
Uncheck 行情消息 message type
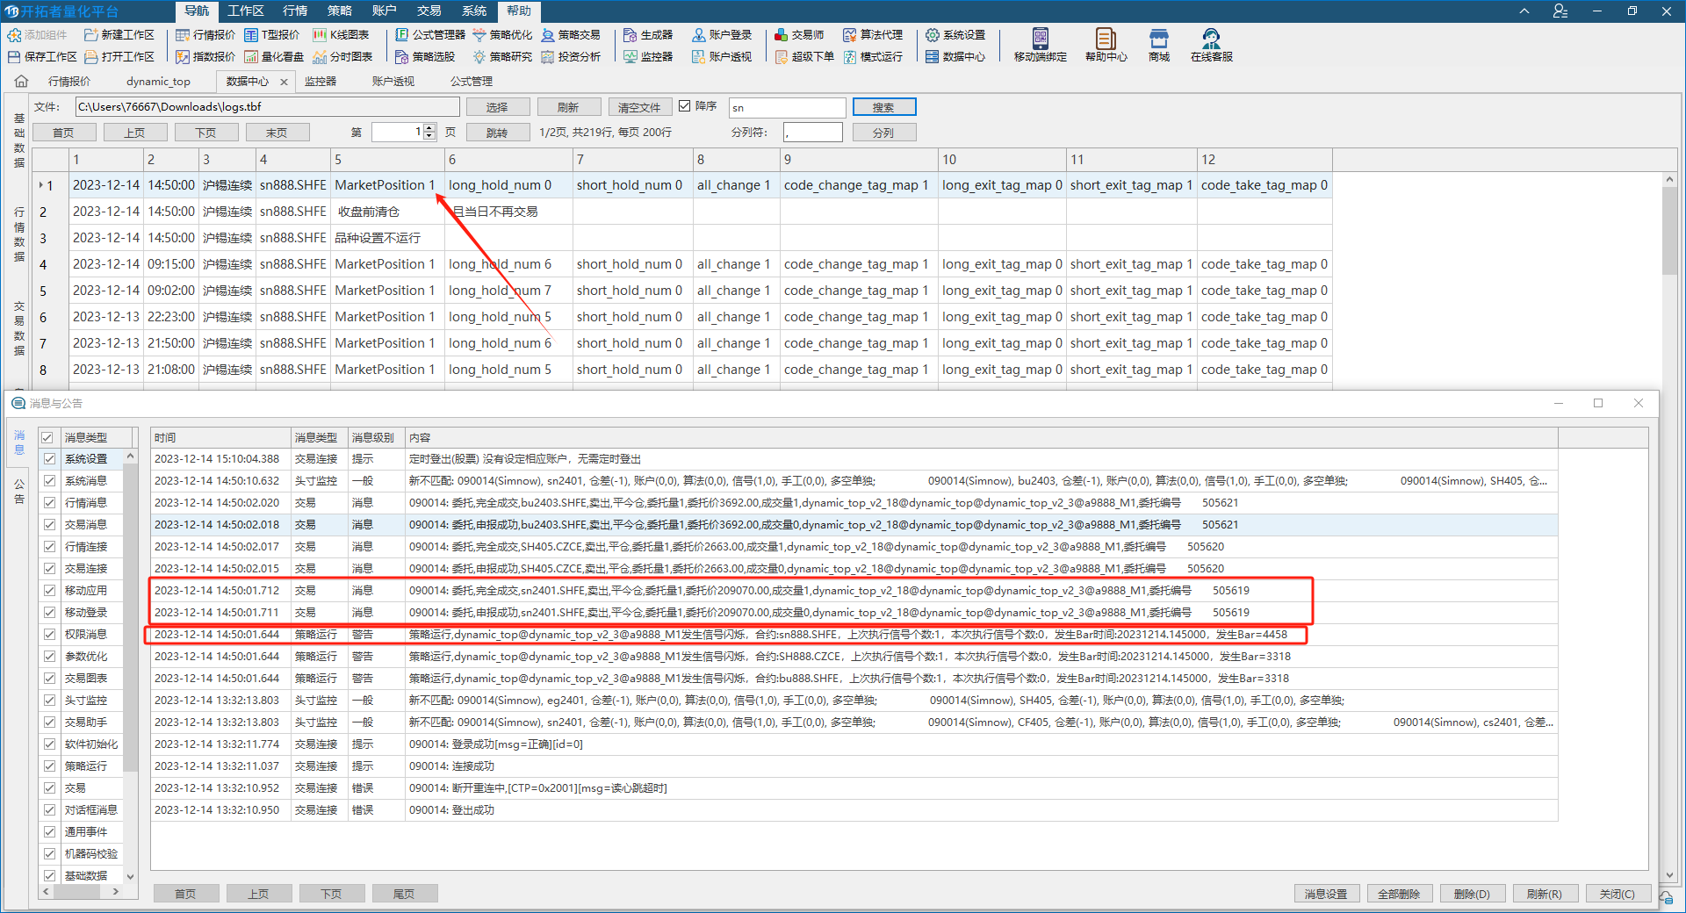point(49,502)
